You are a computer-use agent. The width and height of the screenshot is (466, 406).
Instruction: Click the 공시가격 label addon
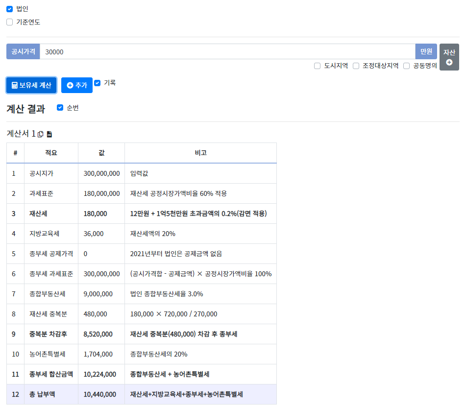tap(23, 52)
